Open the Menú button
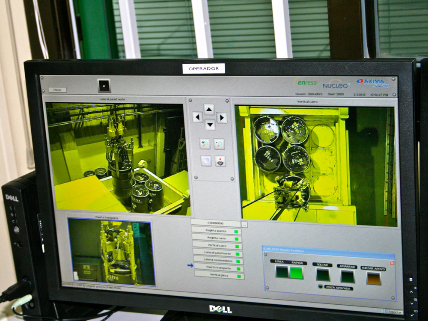The height and width of the screenshot is (321, 428). pos(57,90)
